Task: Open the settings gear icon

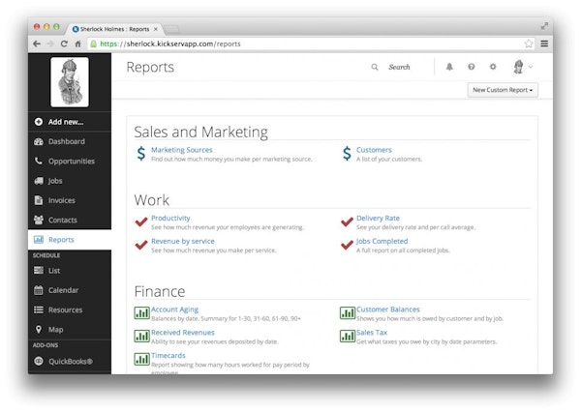Action: point(492,68)
